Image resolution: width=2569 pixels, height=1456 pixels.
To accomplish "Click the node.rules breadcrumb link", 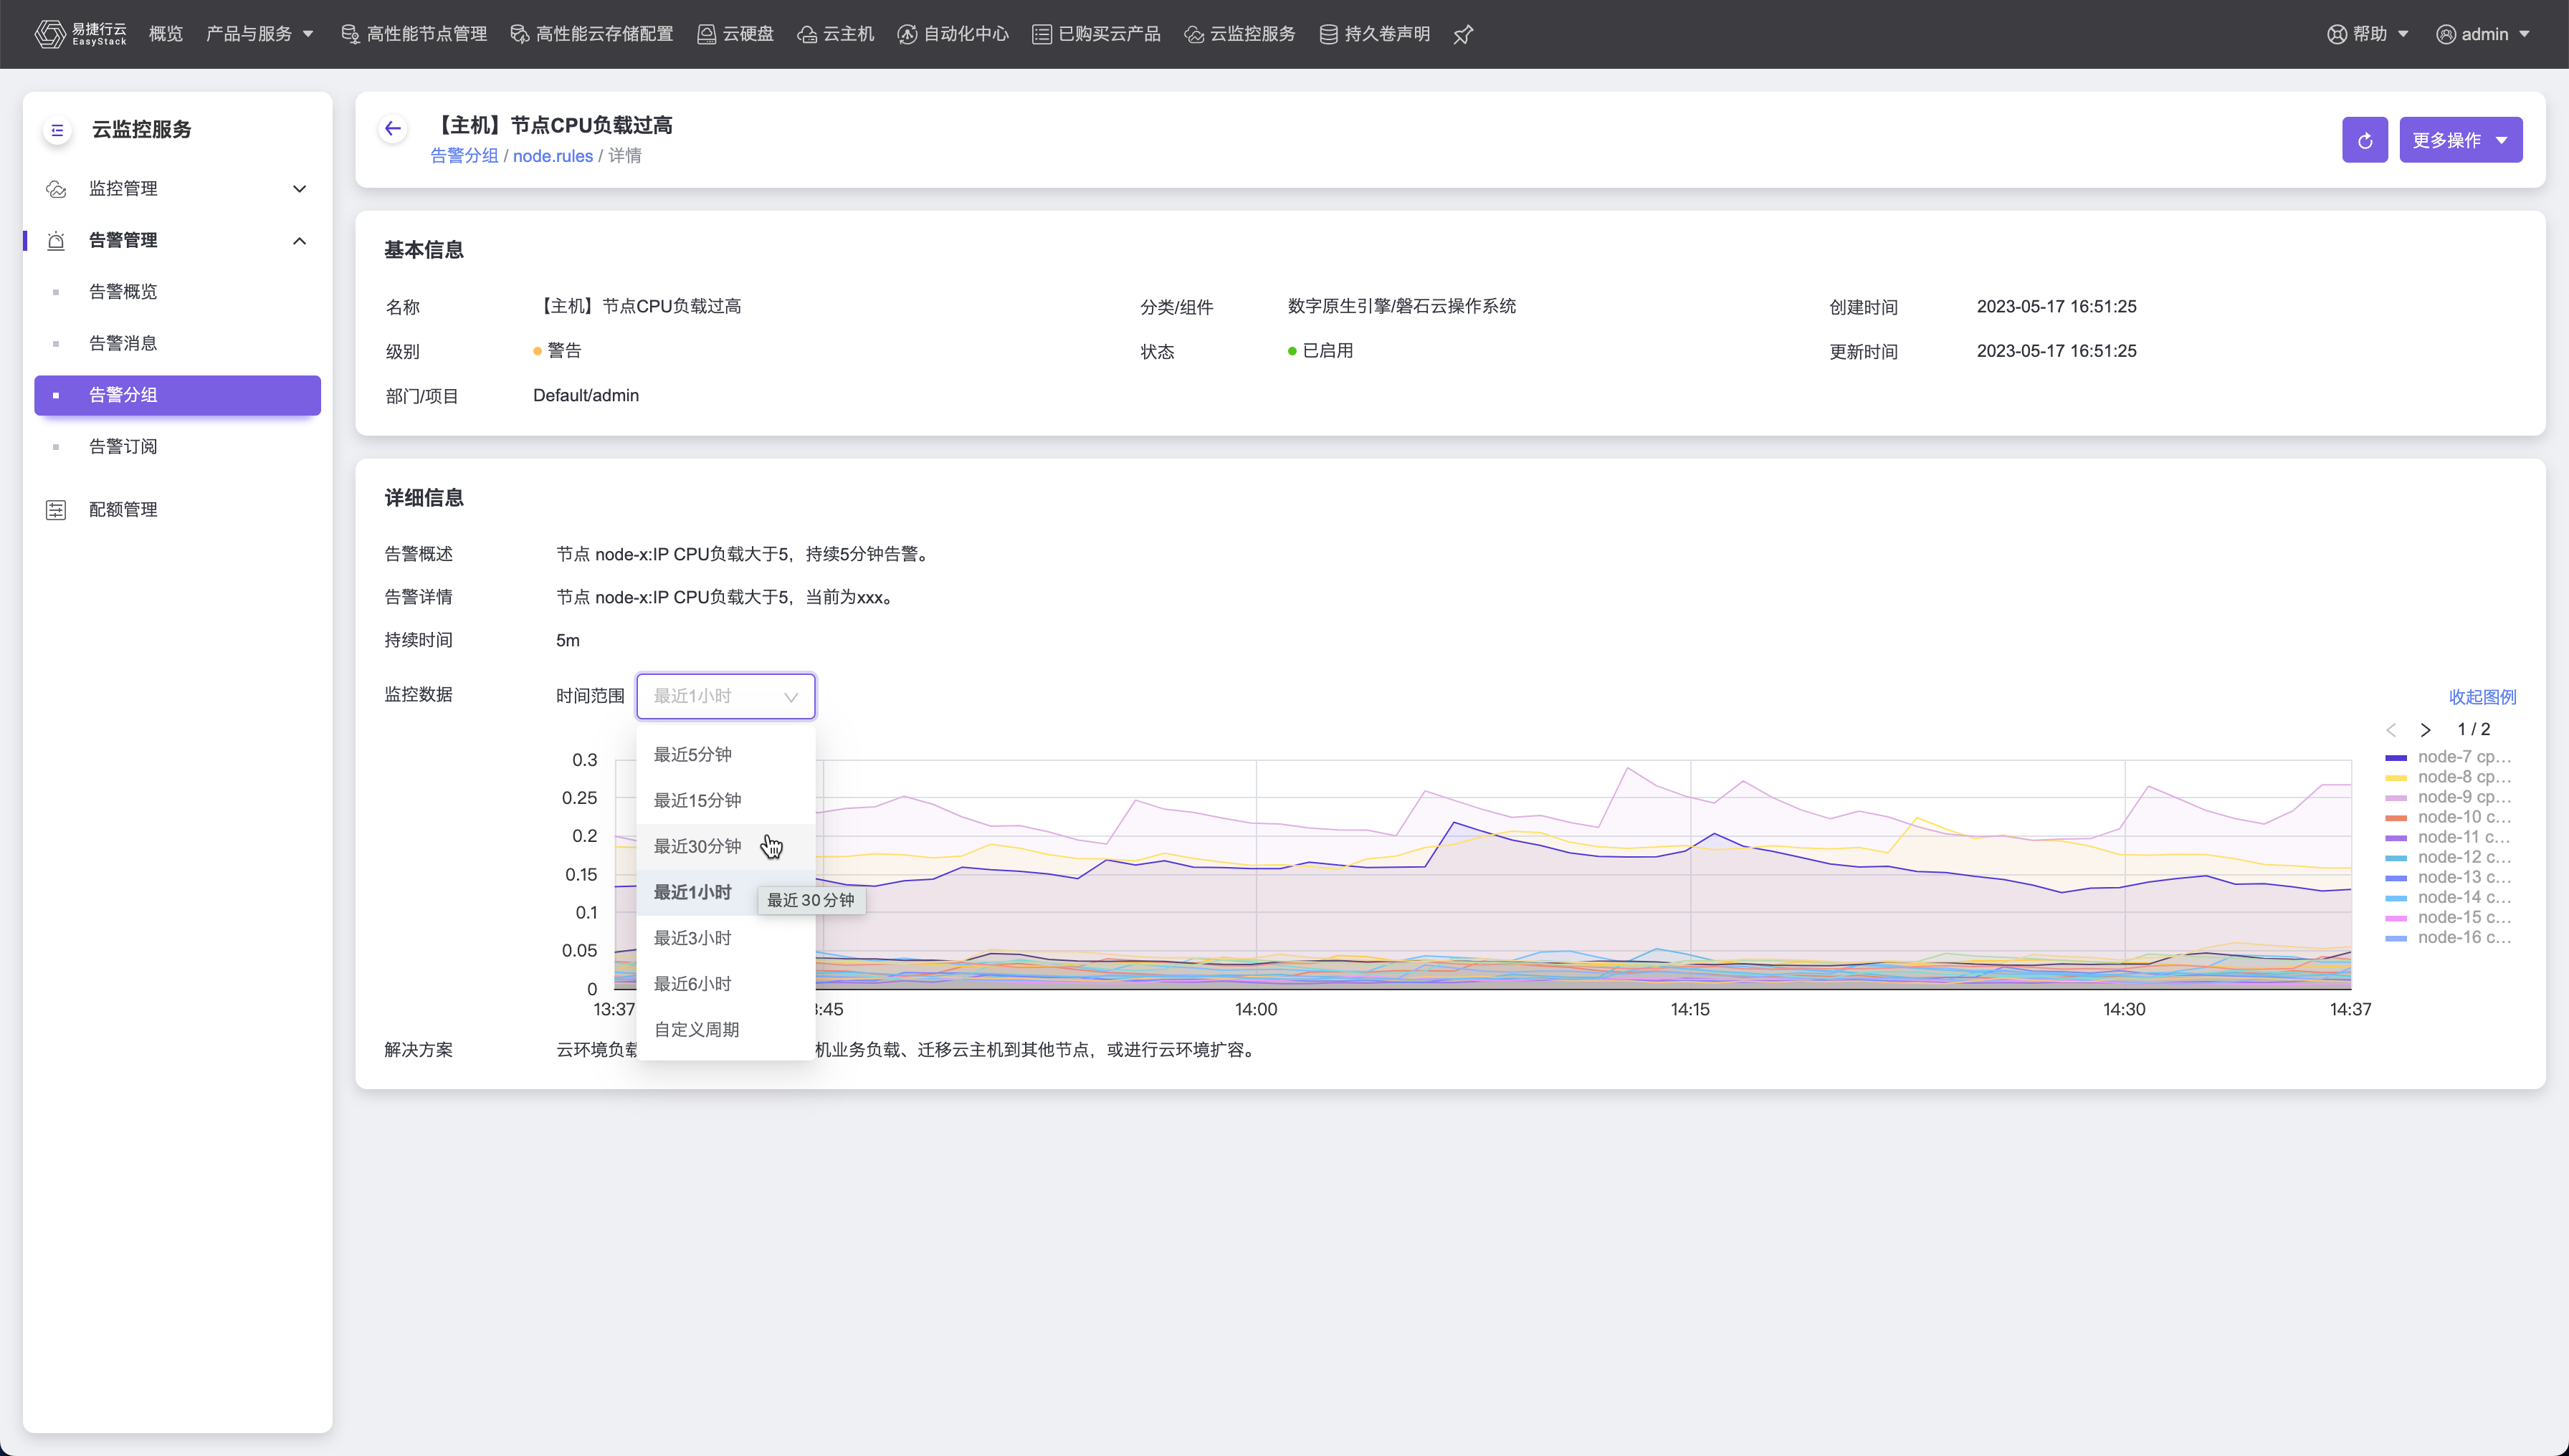I will click(552, 156).
